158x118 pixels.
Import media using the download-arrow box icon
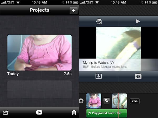(x=99, y=76)
